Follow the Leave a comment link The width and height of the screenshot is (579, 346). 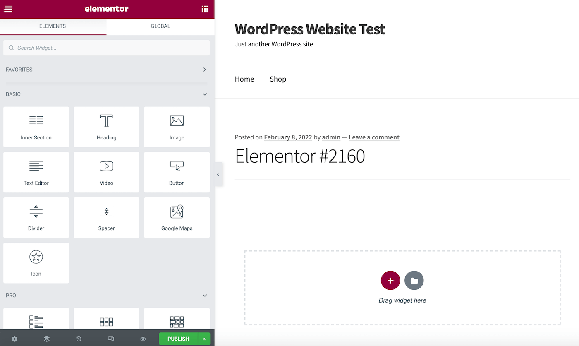374,137
